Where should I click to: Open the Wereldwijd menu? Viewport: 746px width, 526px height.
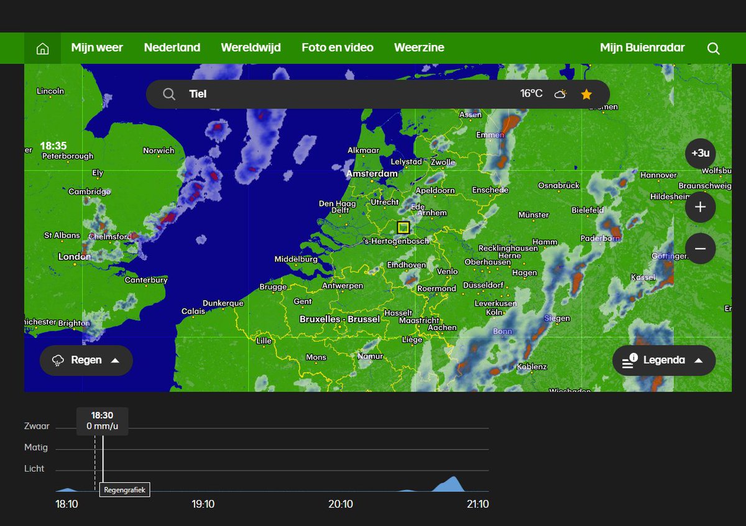coord(251,48)
